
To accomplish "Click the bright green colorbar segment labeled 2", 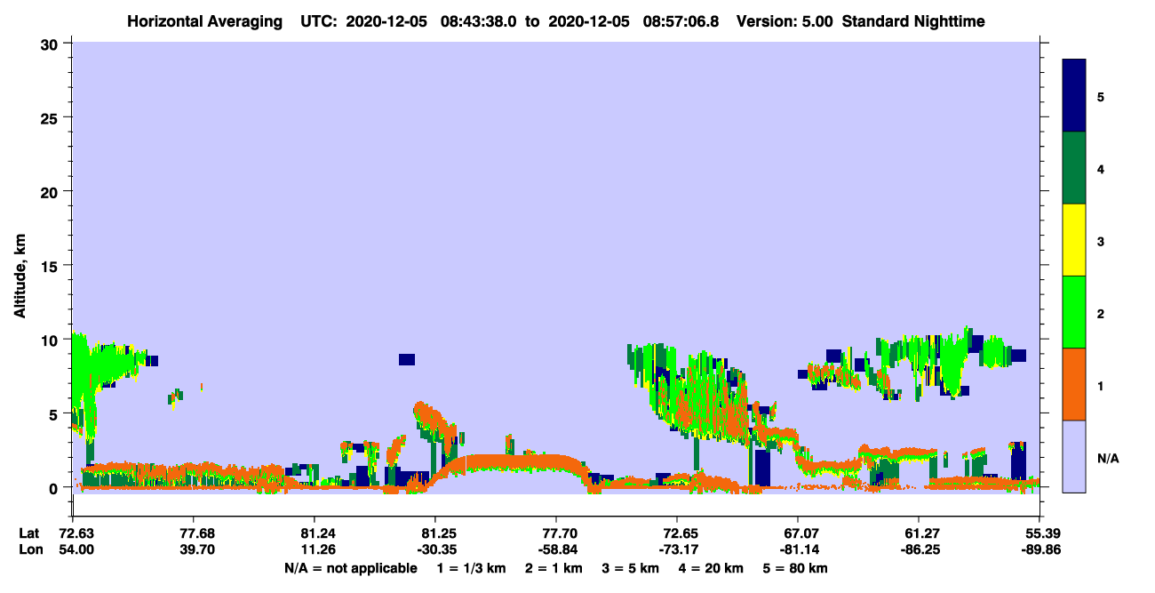I will (x=1074, y=312).
